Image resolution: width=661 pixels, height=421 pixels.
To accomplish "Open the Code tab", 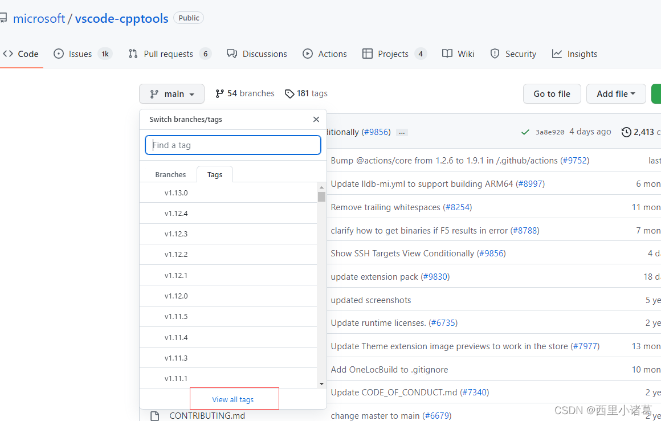I will (x=21, y=54).
